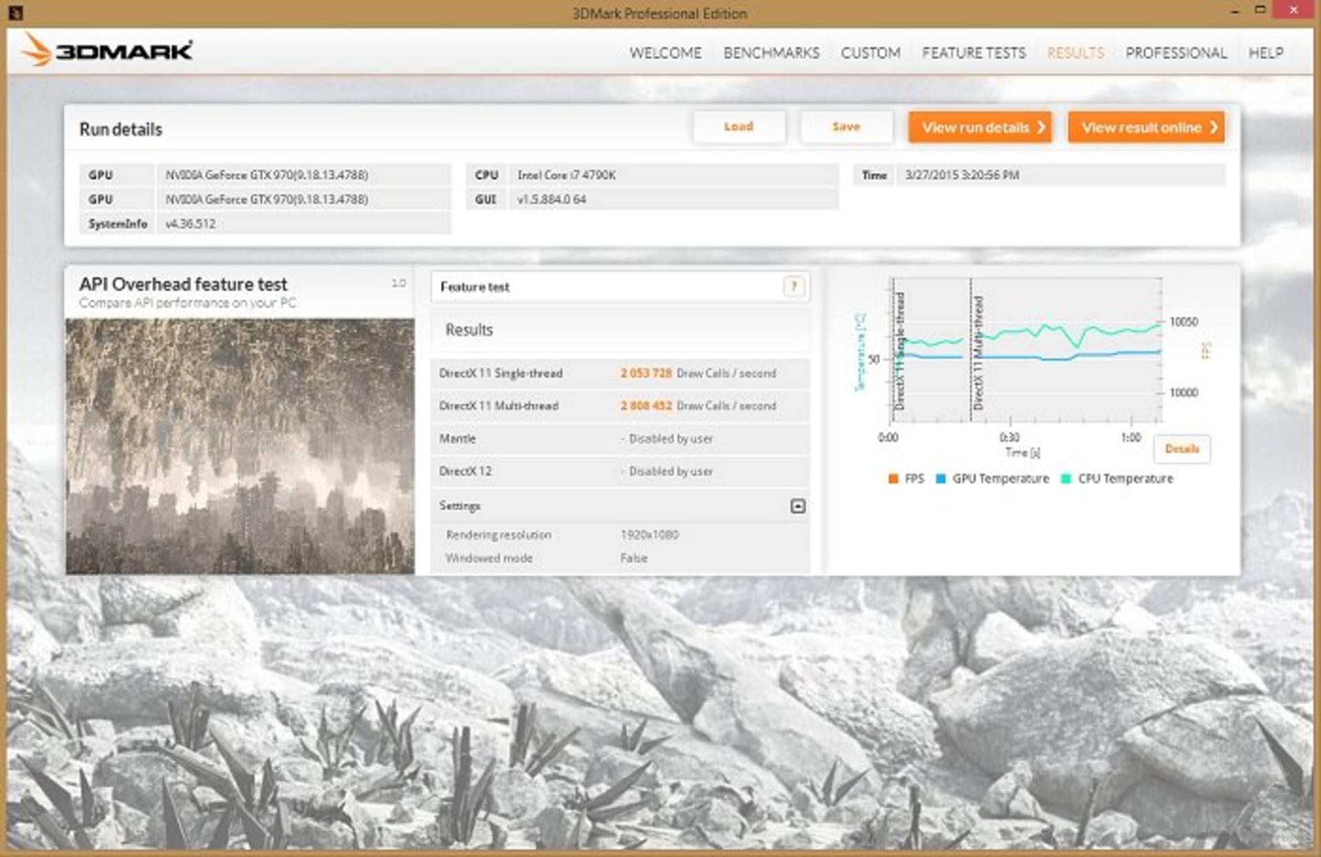Minimize the 3DMark window
This screenshot has height=857, width=1321.
[1235, 11]
